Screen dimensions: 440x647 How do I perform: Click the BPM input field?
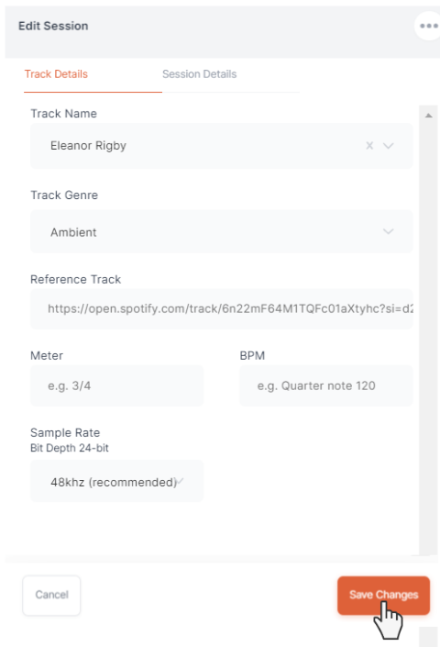(x=326, y=385)
